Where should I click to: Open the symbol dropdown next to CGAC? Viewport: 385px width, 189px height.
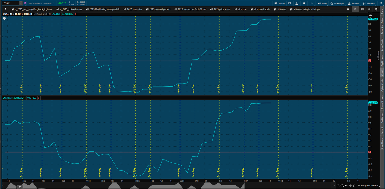tap(21, 3)
